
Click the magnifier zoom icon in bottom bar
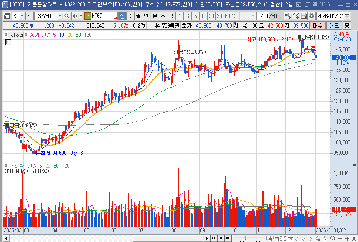pos(333,239)
